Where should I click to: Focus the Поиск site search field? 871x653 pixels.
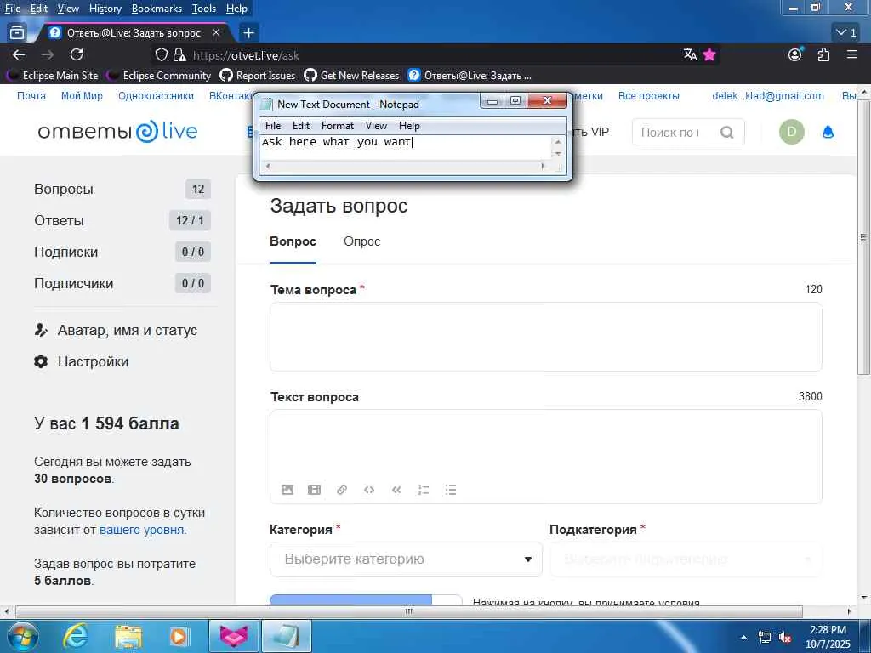tap(672, 132)
